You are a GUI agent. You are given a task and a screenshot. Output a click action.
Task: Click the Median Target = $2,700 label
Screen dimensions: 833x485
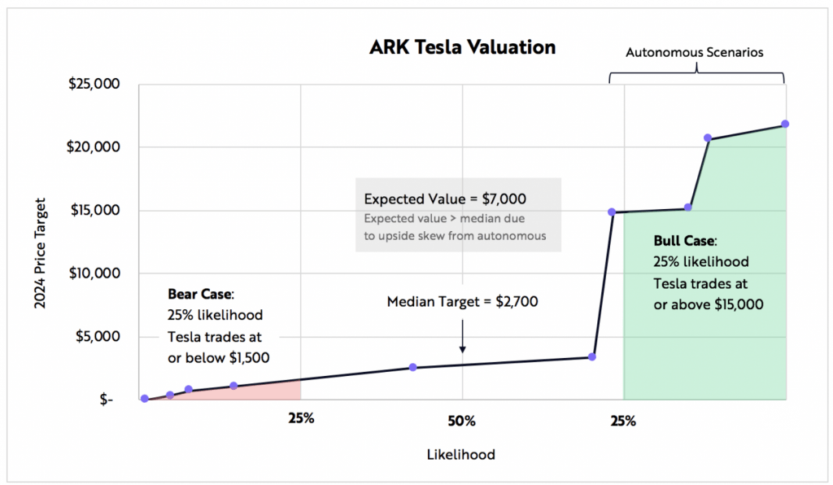click(462, 302)
